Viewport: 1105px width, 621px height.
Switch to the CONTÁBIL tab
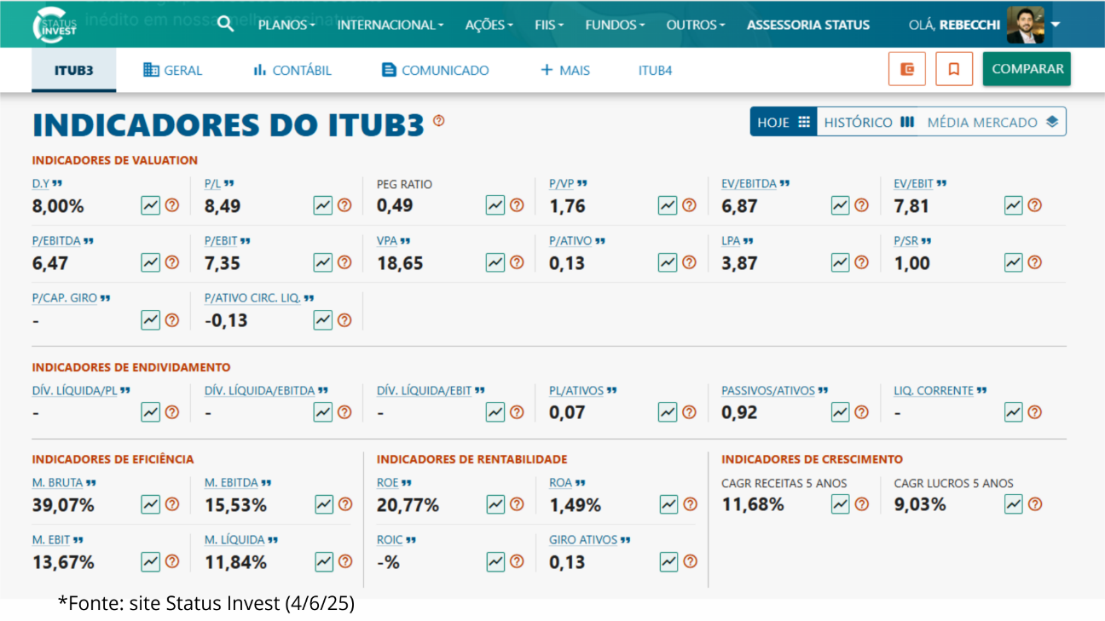click(x=292, y=70)
